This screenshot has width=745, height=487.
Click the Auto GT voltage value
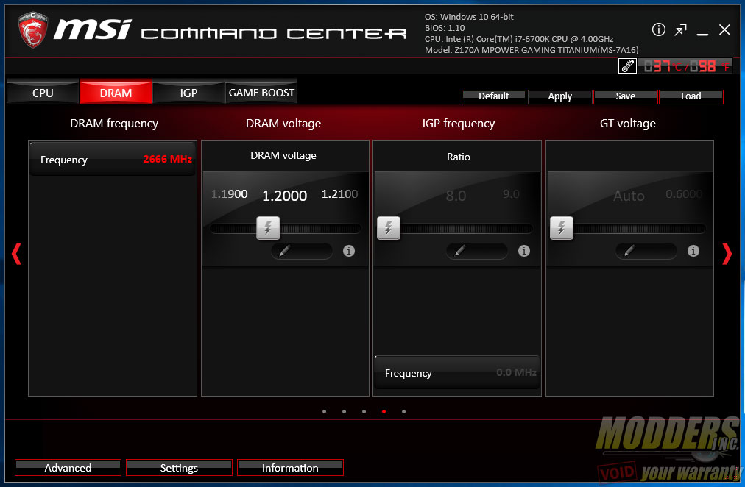[x=629, y=196]
